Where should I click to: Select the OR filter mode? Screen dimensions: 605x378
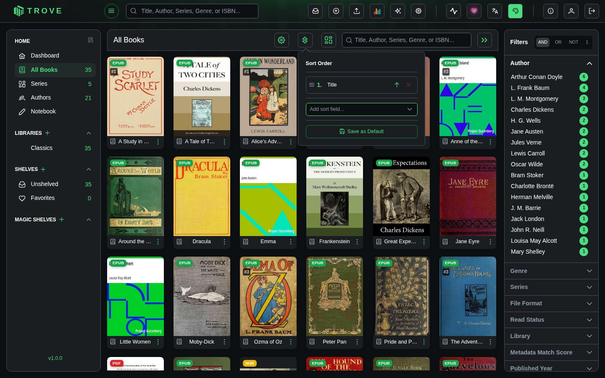point(558,42)
